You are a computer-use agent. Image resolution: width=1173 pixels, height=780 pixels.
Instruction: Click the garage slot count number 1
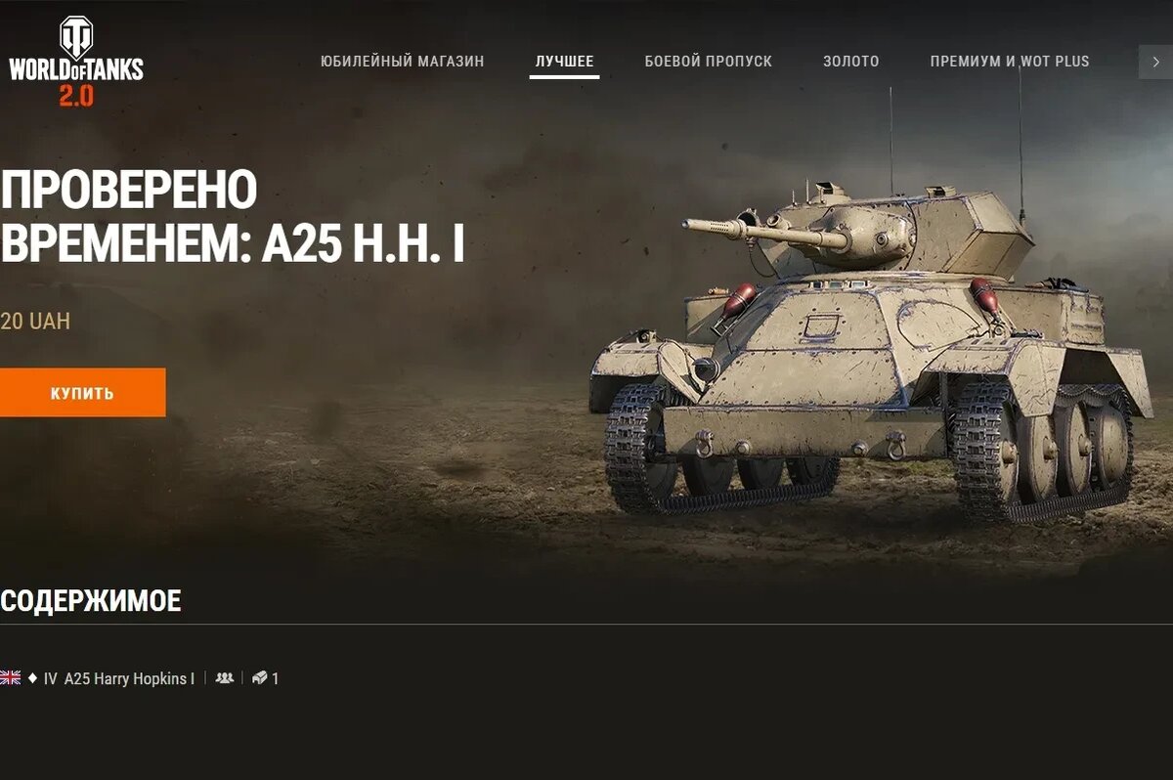coord(275,678)
